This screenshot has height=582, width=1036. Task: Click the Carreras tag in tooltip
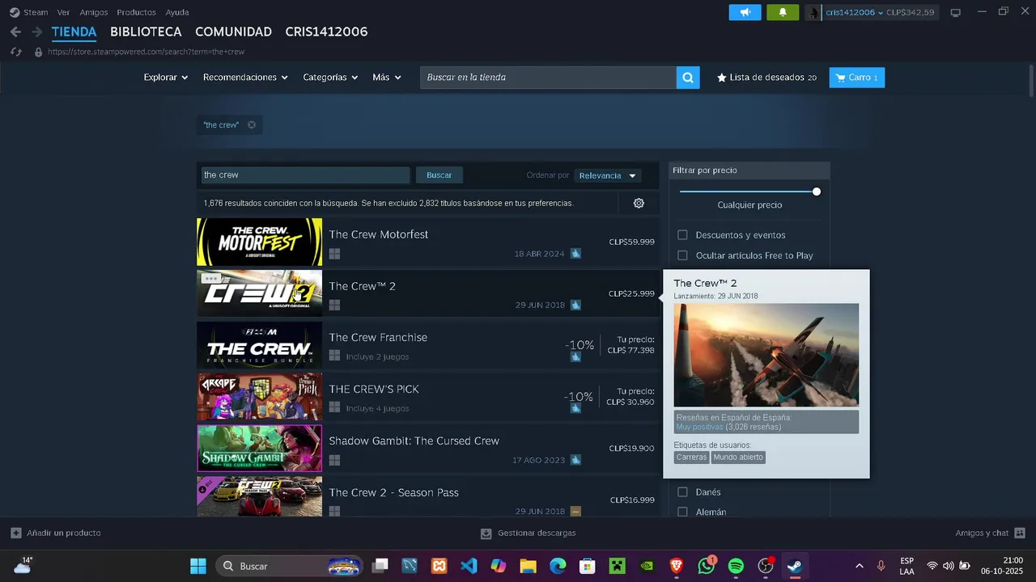coord(691,458)
